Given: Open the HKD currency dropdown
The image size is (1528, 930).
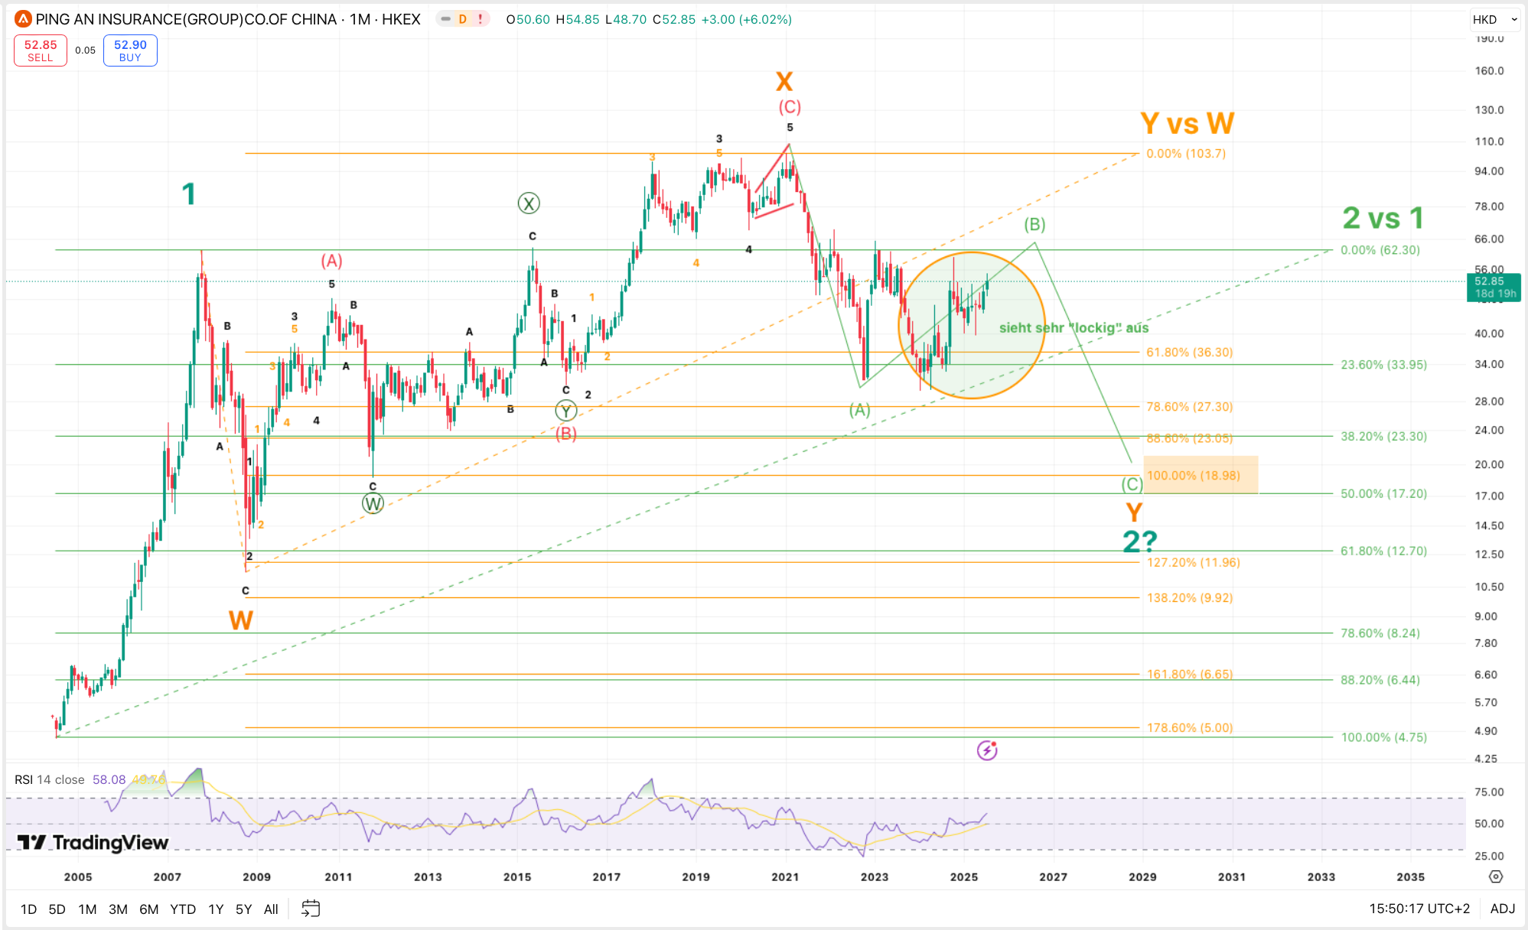Looking at the screenshot, I should (1494, 19).
